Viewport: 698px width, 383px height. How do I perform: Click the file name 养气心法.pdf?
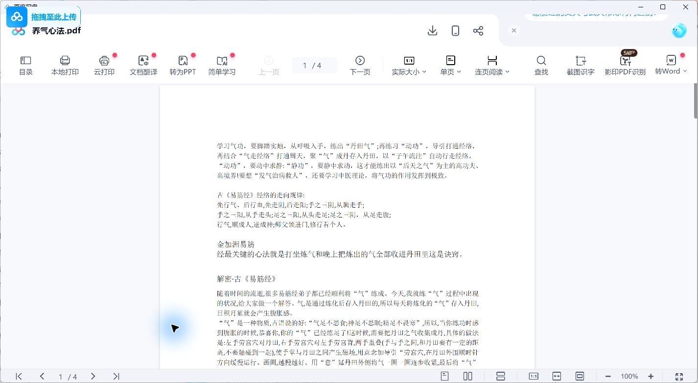(56, 31)
